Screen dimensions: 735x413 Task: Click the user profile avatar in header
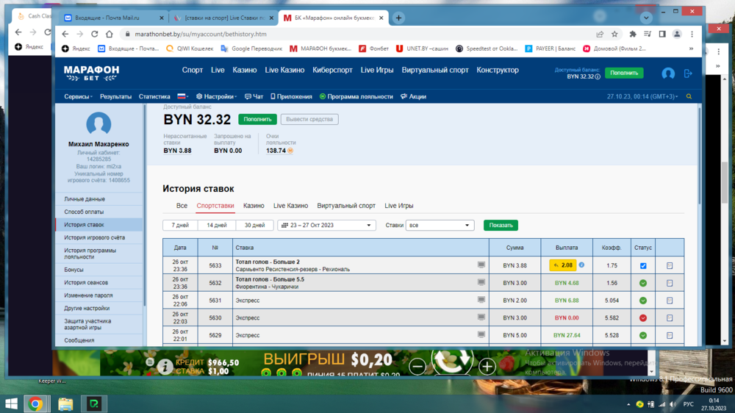pos(668,73)
